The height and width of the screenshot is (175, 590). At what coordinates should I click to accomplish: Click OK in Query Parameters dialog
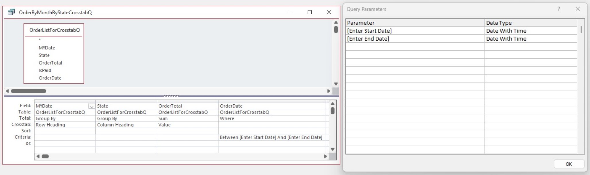click(x=568, y=164)
